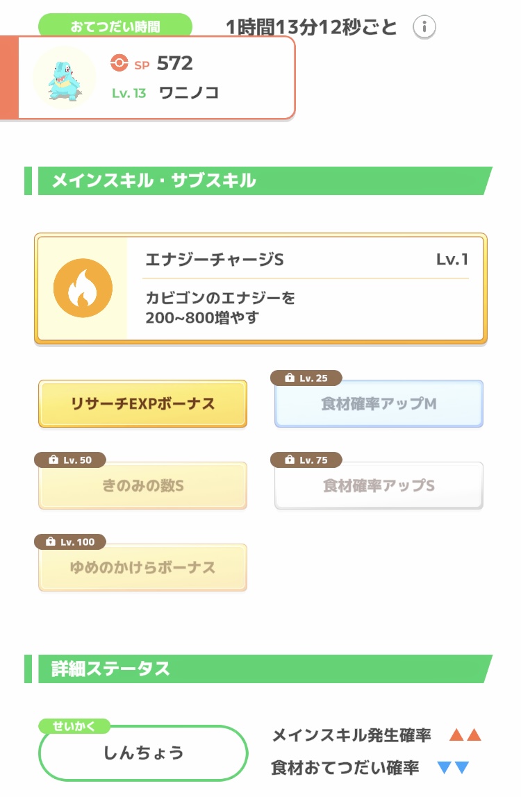Tap the info icon beside helping time
This screenshot has height=797, width=521.
(424, 28)
